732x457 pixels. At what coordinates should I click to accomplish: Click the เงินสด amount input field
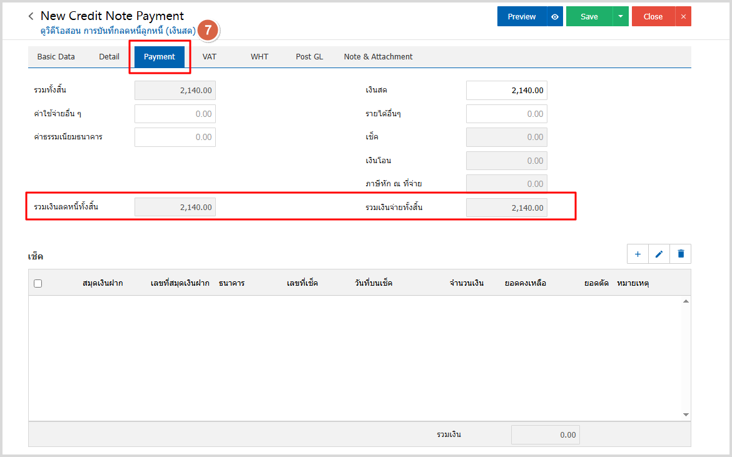pyautogui.click(x=506, y=91)
